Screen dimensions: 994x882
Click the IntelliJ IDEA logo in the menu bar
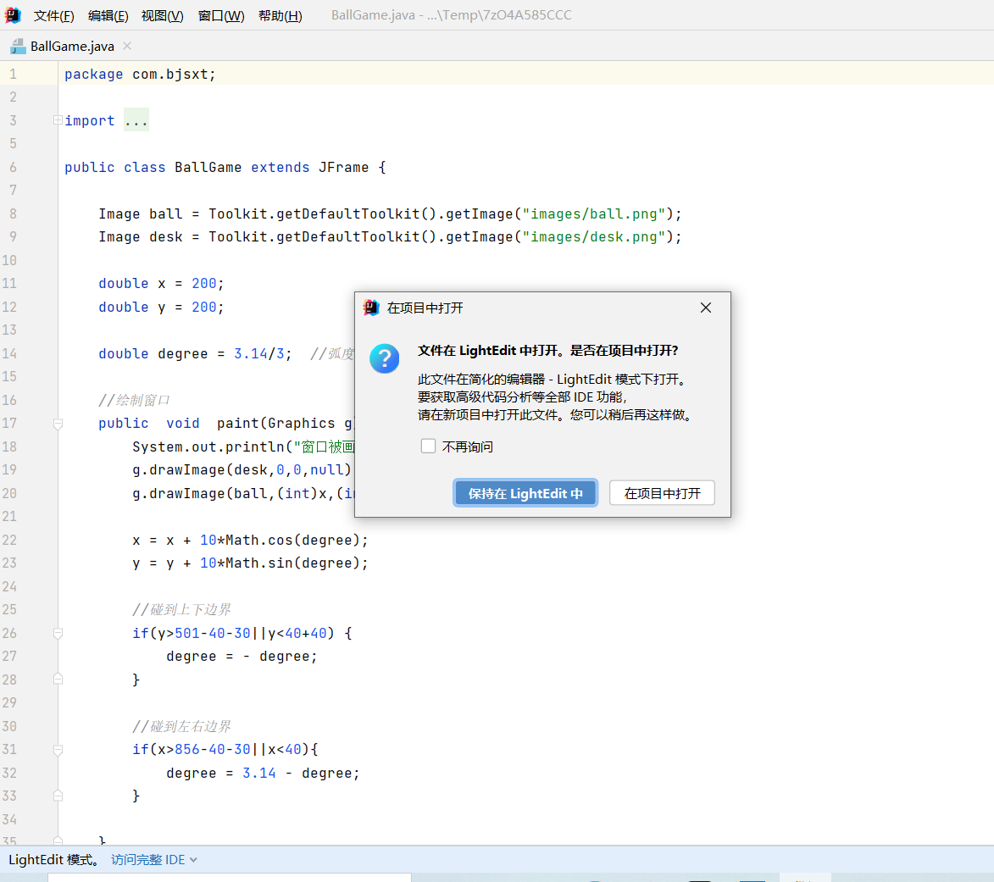click(13, 15)
